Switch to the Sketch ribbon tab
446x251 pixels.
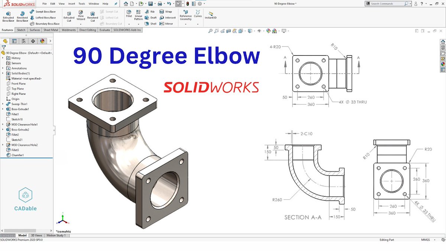tap(21, 30)
